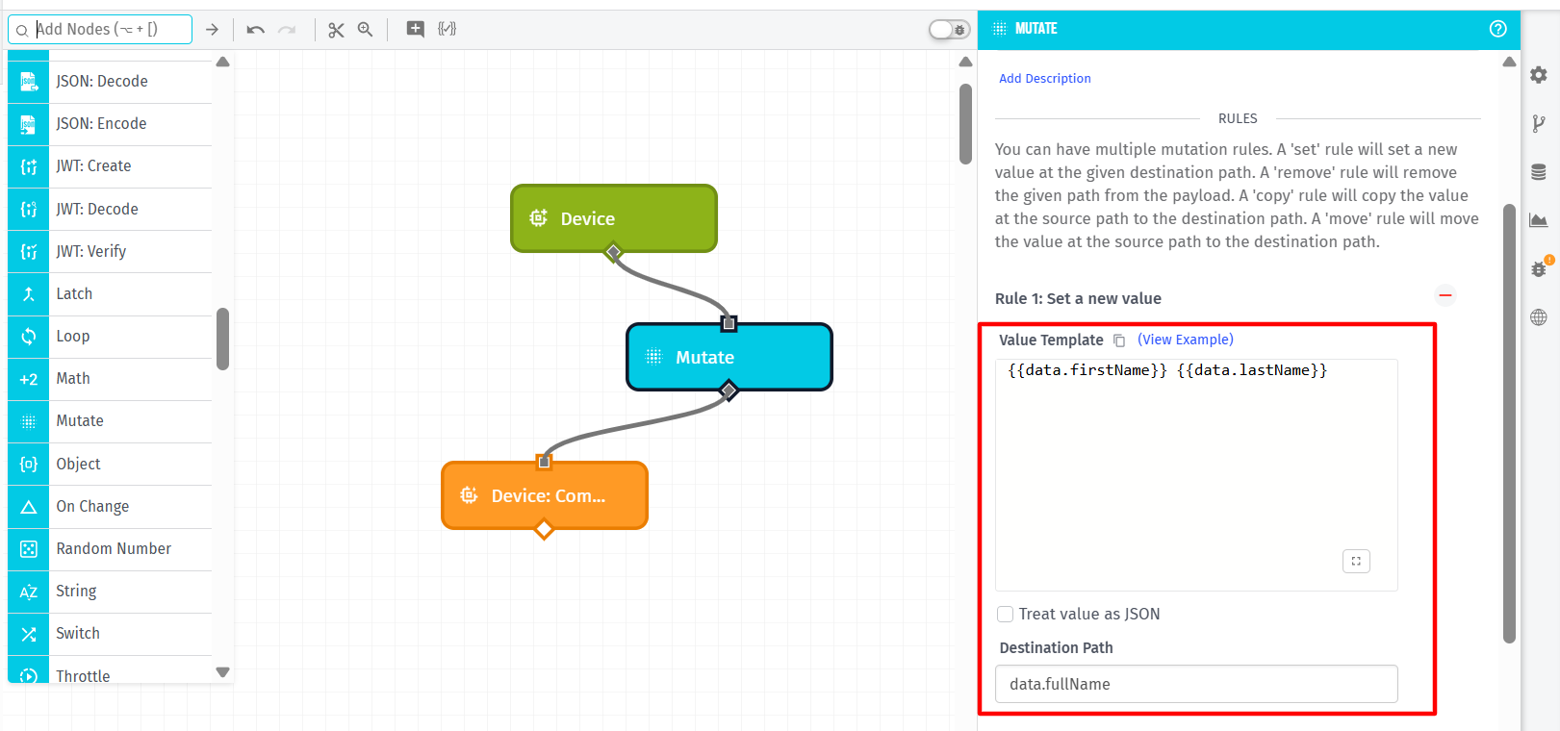Pick the Math node from palette

[x=110, y=379]
